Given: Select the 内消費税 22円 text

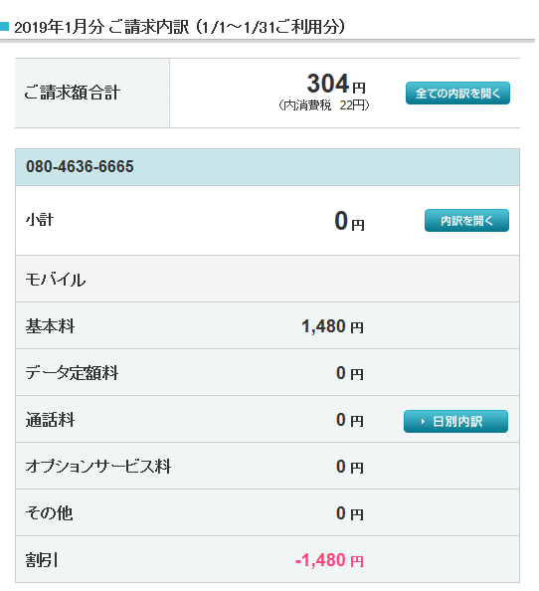Looking at the screenshot, I should (324, 105).
